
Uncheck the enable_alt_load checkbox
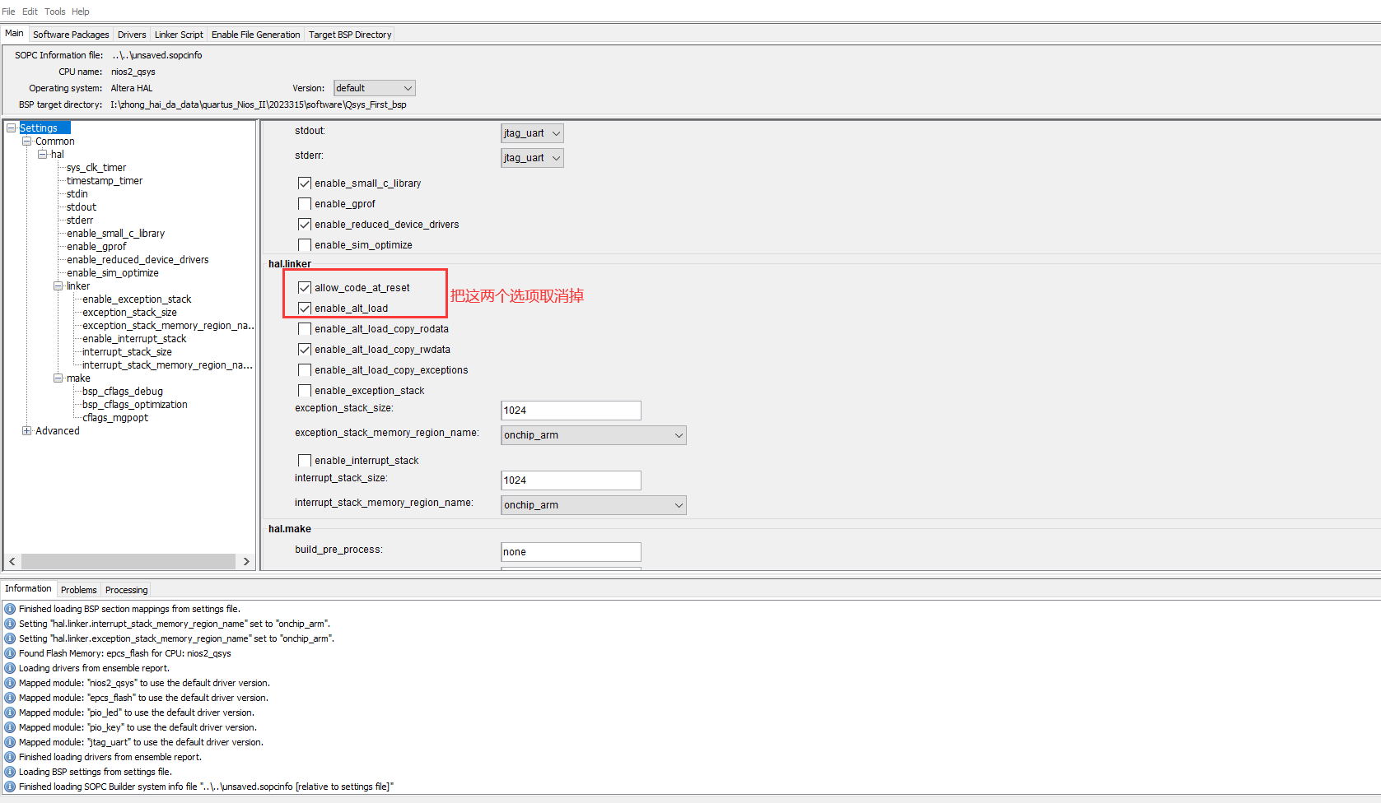click(x=304, y=308)
